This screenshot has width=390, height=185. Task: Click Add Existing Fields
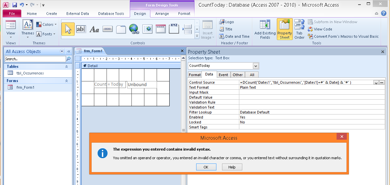pos(265,29)
